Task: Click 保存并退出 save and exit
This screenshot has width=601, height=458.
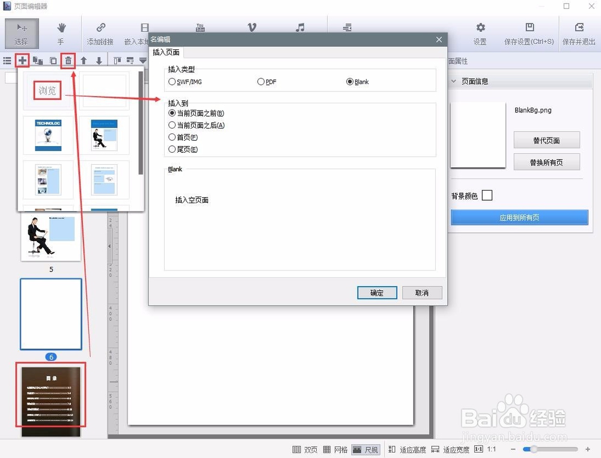Action: (579, 33)
